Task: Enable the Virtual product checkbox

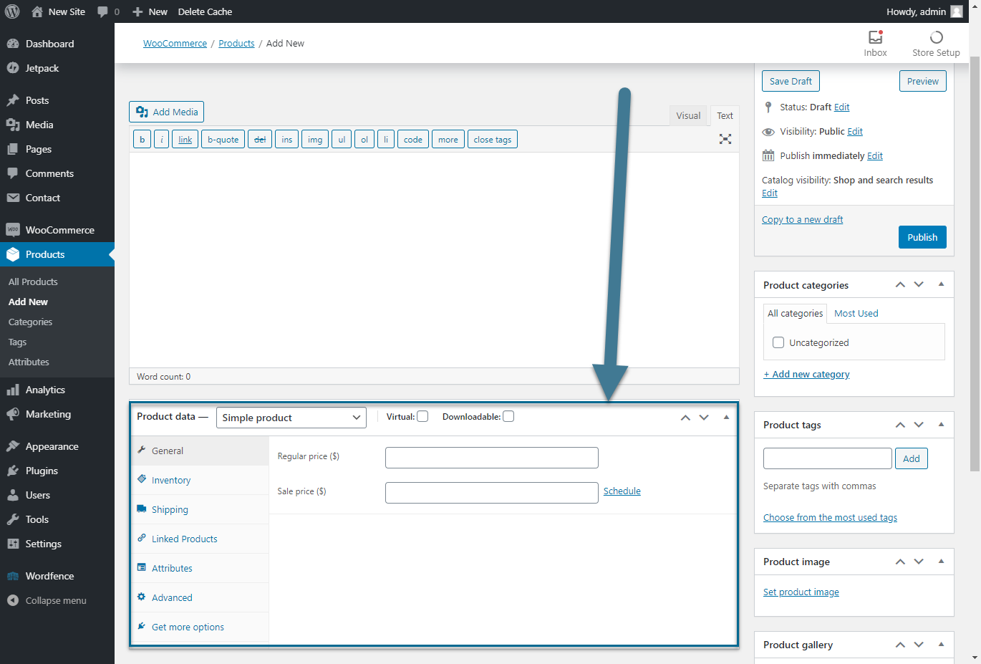Action: 422,416
